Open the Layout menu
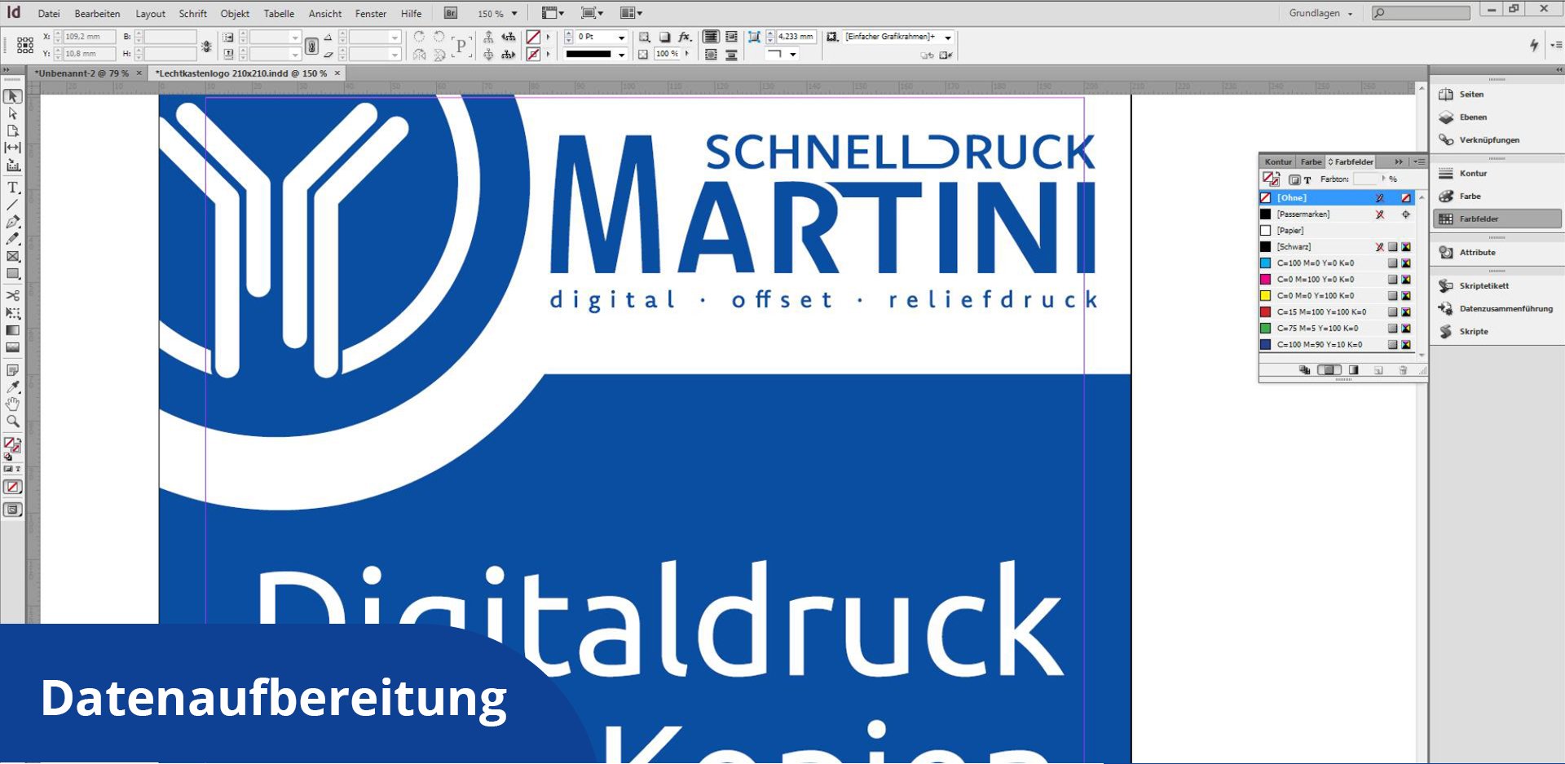The image size is (1565, 764). click(x=150, y=14)
